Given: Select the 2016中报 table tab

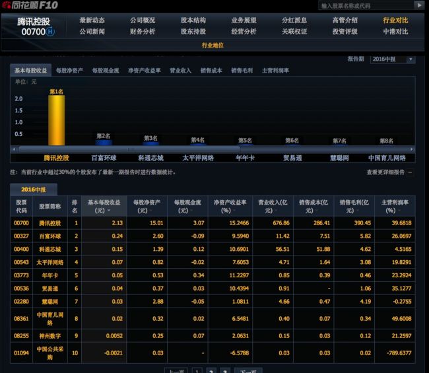Looking at the screenshot, I should 34,189.
